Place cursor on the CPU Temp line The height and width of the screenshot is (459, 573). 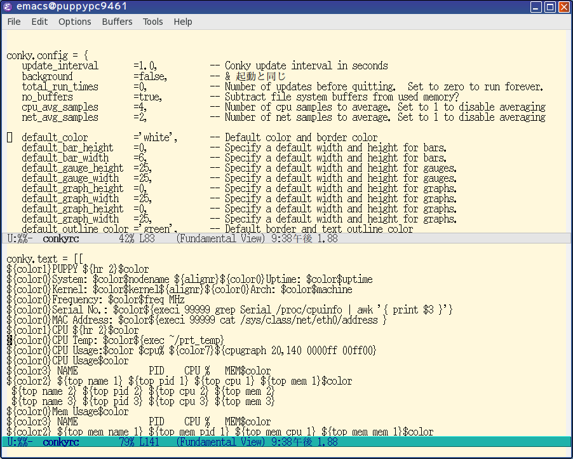[116, 341]
